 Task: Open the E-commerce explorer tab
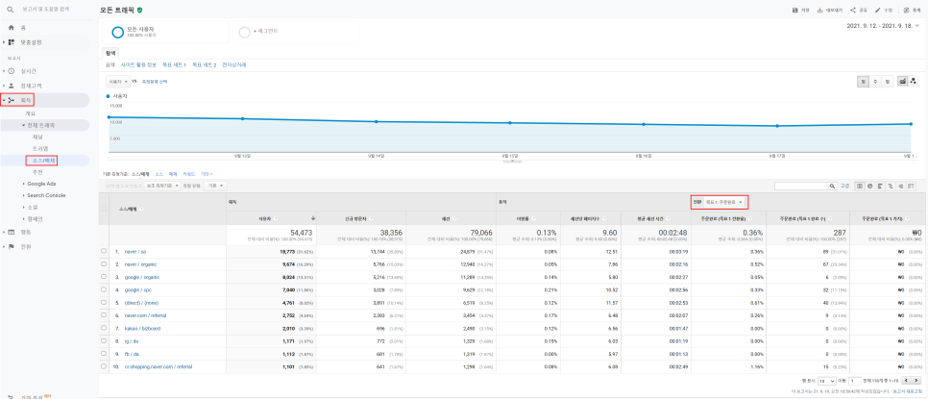(234, 64)
